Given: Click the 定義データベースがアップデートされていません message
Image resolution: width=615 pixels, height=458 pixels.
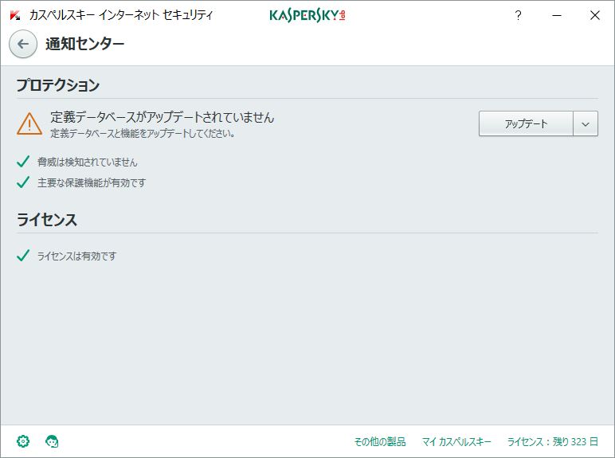Looking at the screenshot, I should coord(163,117).
